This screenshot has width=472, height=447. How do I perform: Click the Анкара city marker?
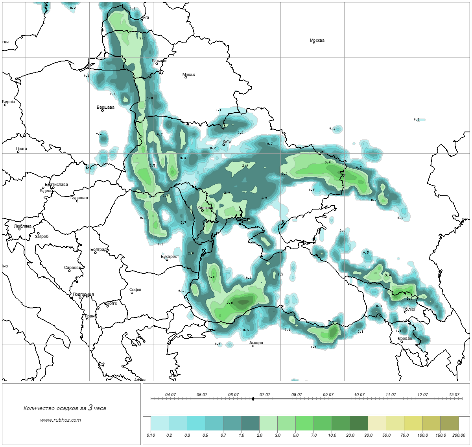tap(253, 346)
